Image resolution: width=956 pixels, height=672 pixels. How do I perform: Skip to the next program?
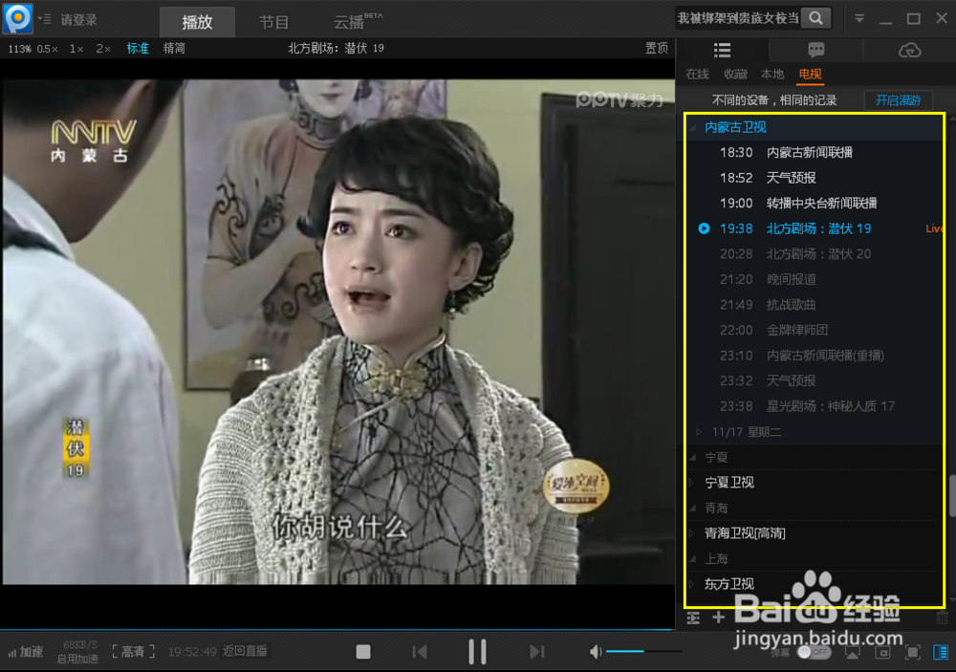[536, 652]
